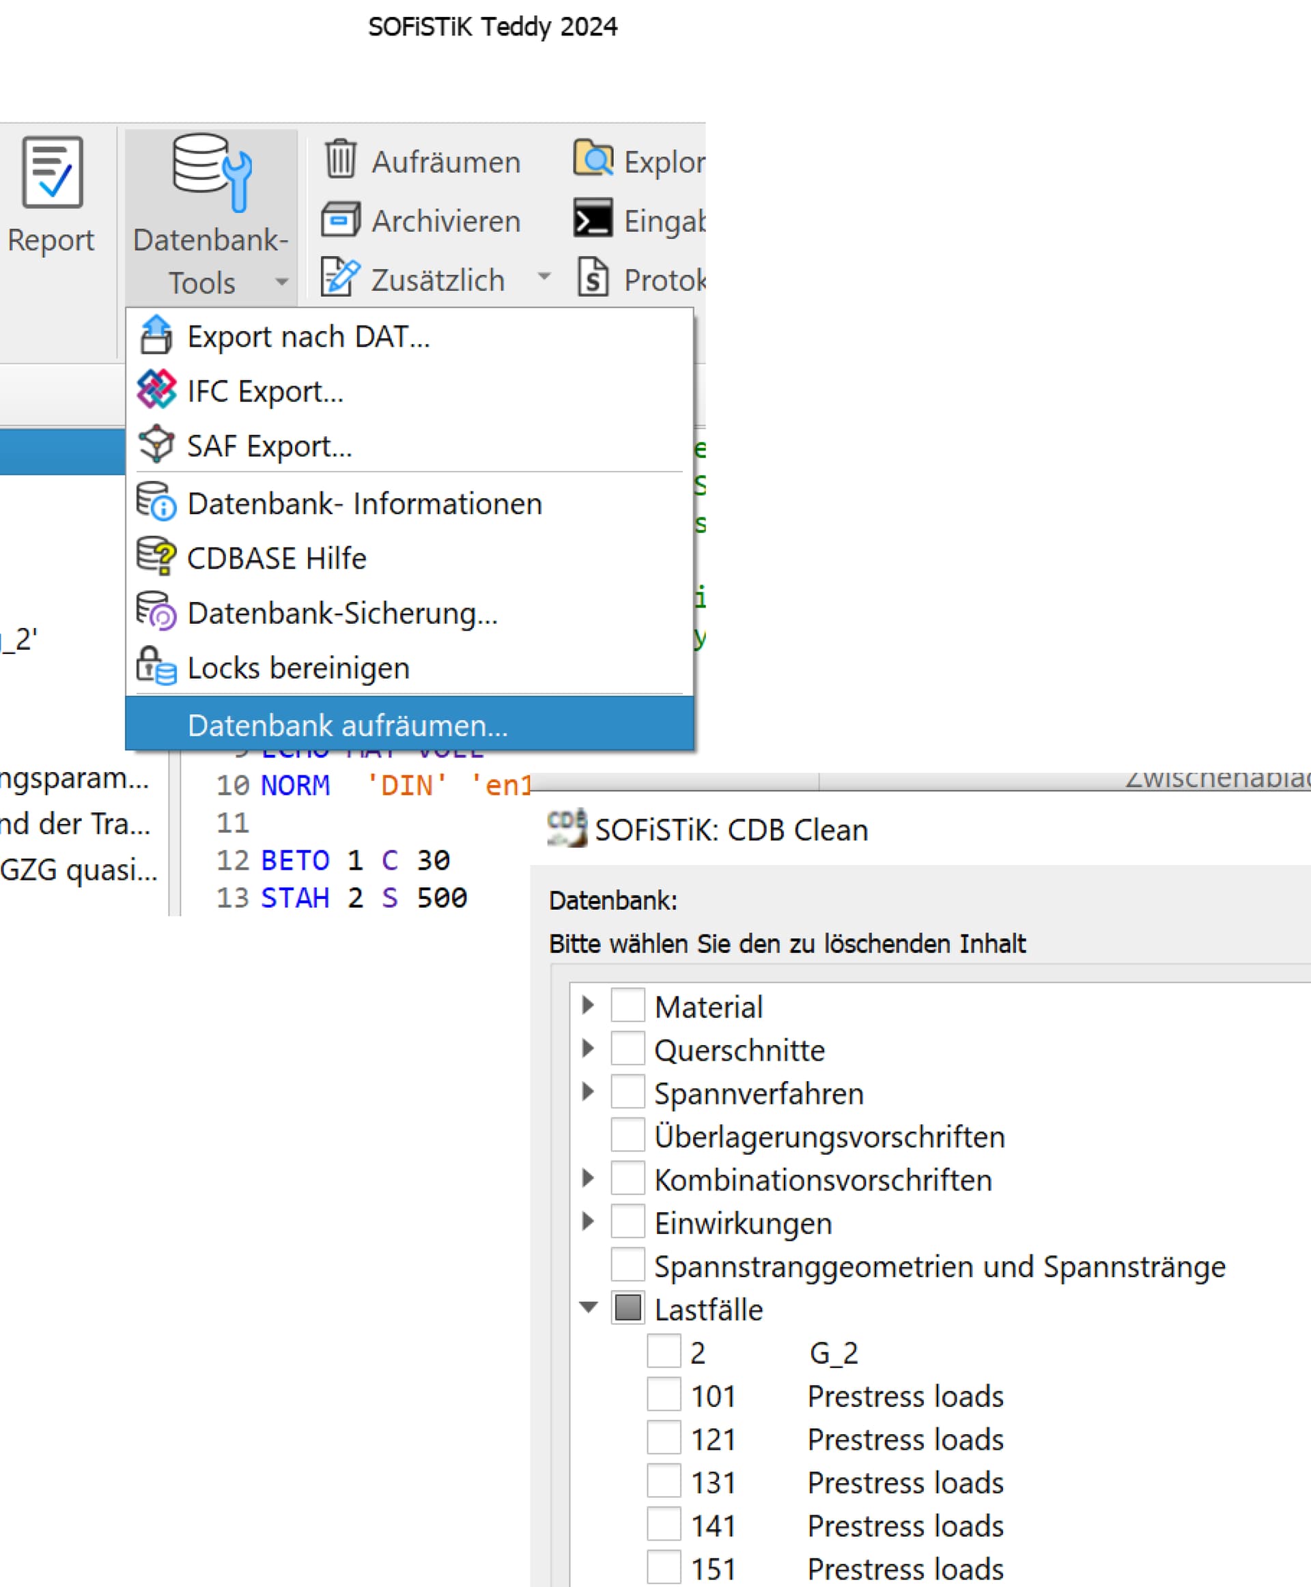
Task: Select the 'ngsparam...' project tree item
Action: click(x=74, y=777)
